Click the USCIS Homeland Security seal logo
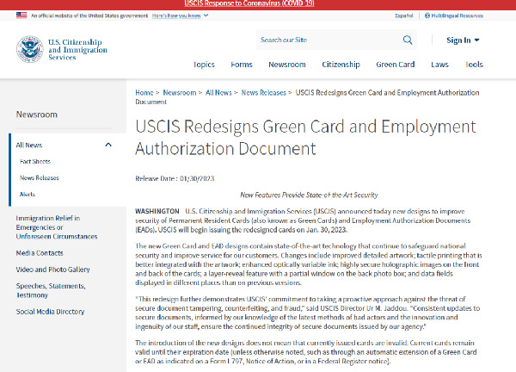Screen dimensions: 516x372 click(x=29, y=50)
